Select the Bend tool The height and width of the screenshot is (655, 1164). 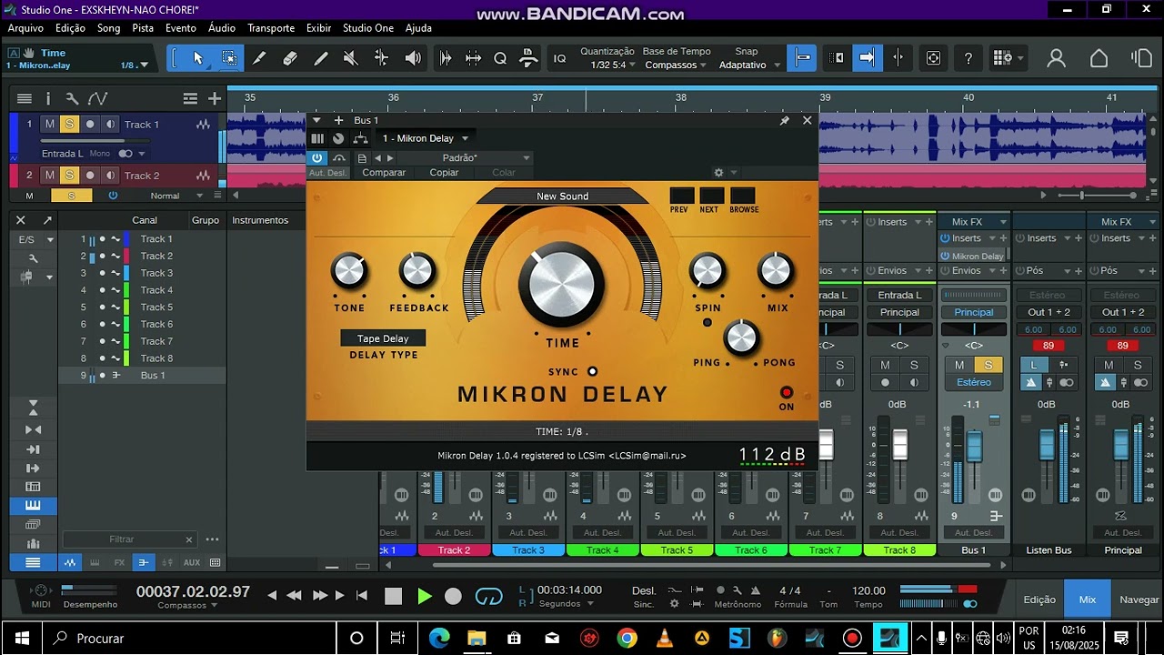382,58
